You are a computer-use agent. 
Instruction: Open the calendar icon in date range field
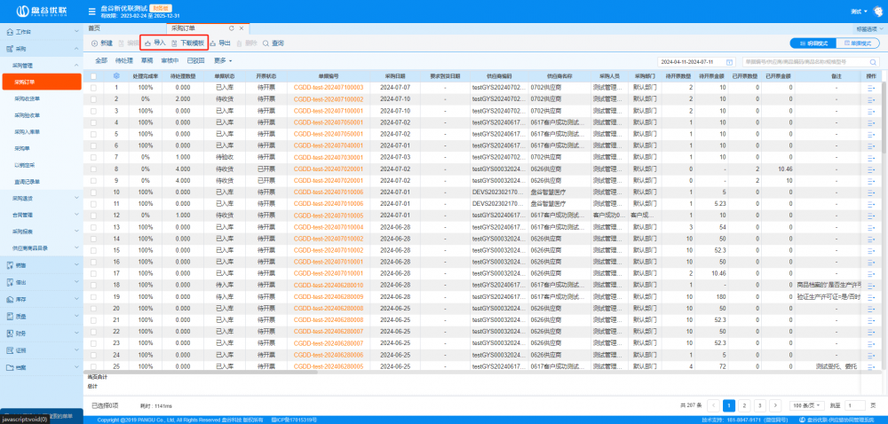729,61
